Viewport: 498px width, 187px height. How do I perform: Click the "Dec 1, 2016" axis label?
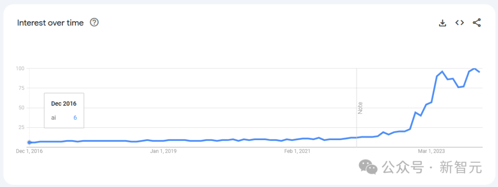click(29, 151)
